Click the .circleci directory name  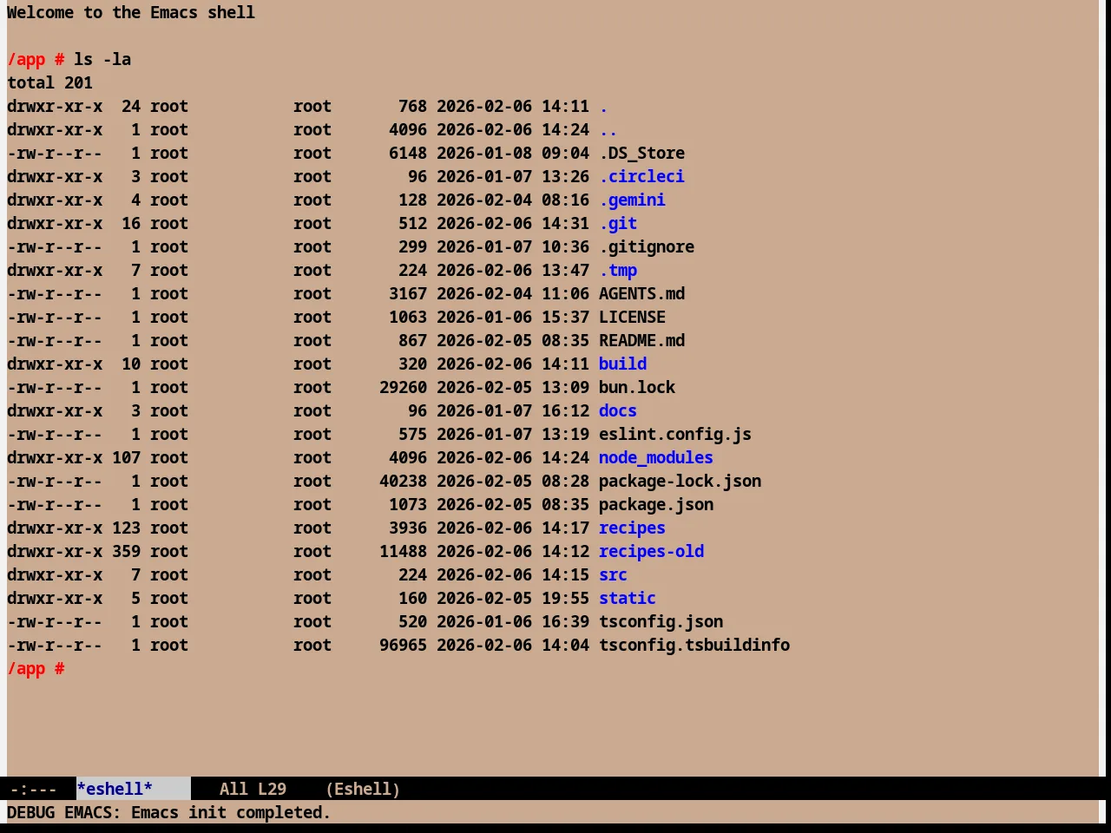[x=641, y=177]
